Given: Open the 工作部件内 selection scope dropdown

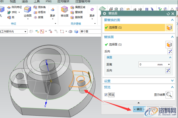Looking at the screenshot, I should tap(25, 31).
